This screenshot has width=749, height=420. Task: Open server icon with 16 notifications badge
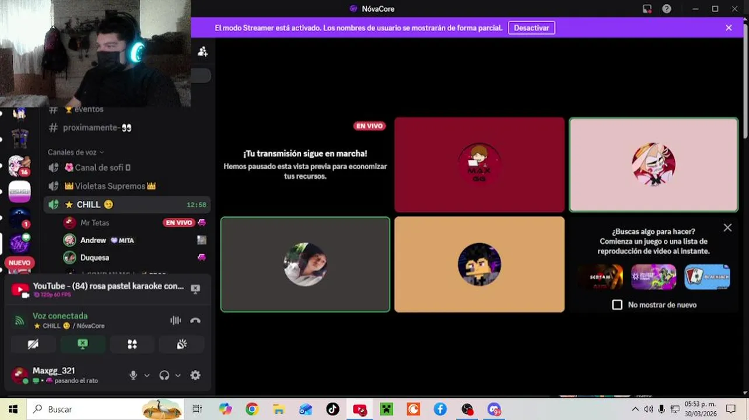[x=19, y=166]
